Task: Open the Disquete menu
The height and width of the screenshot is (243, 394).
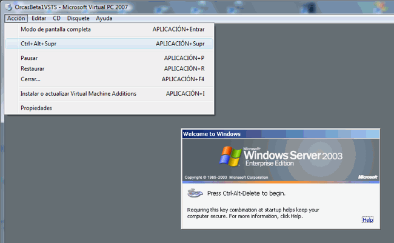Action: click(78, 18)
